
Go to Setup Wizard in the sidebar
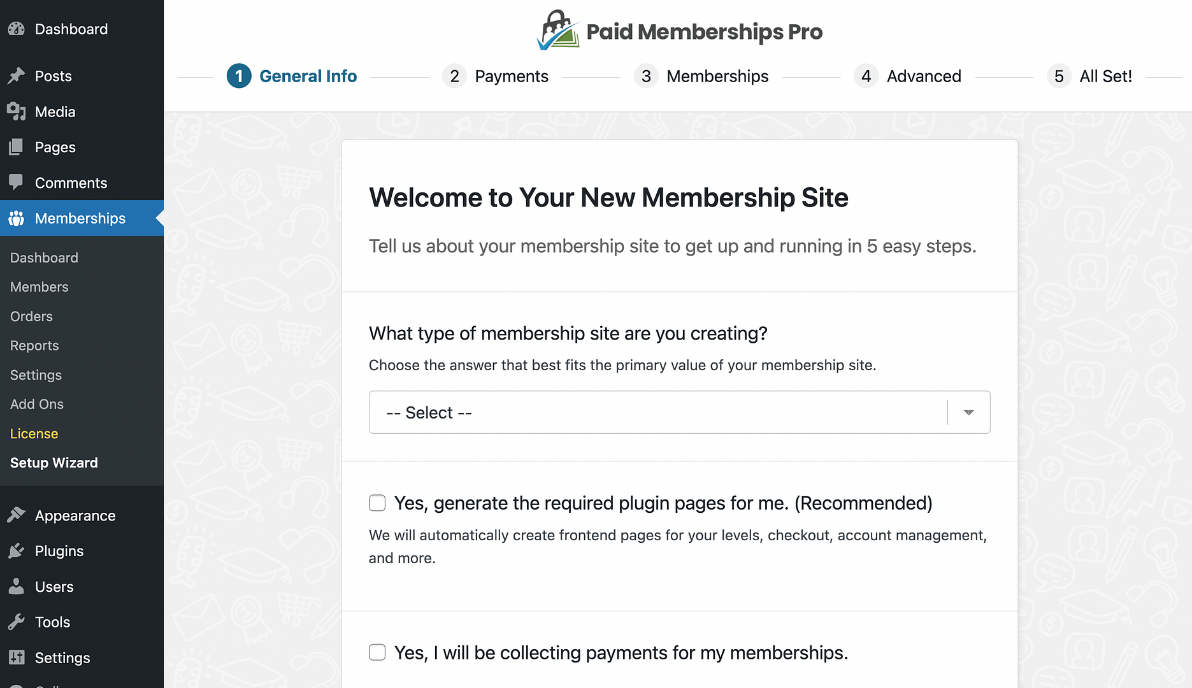(54, 462)
